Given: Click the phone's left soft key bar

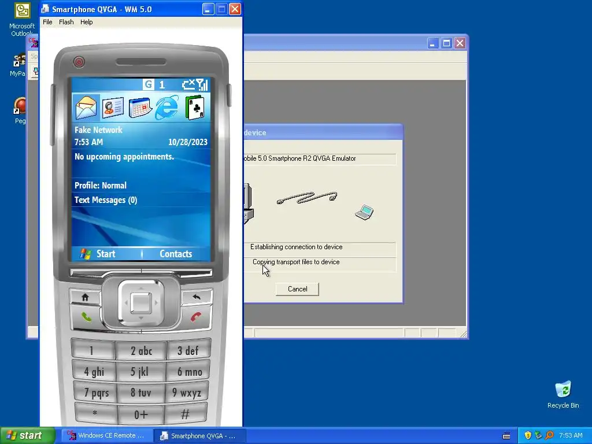Looking at the screenshot, I should pos(106,273).
